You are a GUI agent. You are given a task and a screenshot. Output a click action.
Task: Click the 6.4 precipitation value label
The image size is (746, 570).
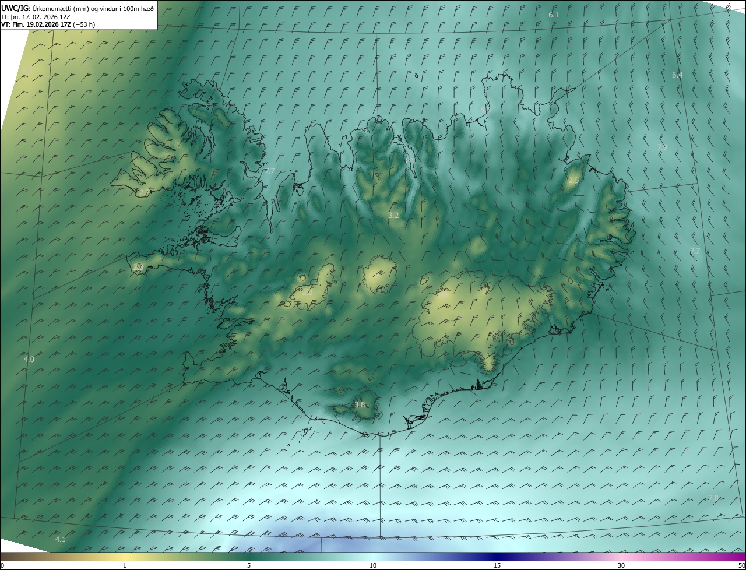(677, 75)
